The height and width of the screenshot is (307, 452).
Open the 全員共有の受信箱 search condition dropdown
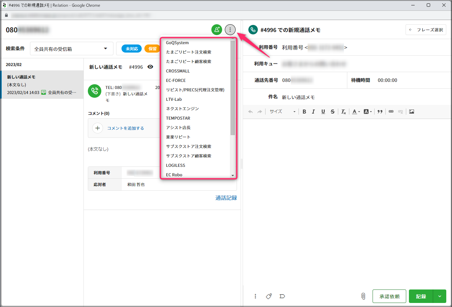pos(71,49)
